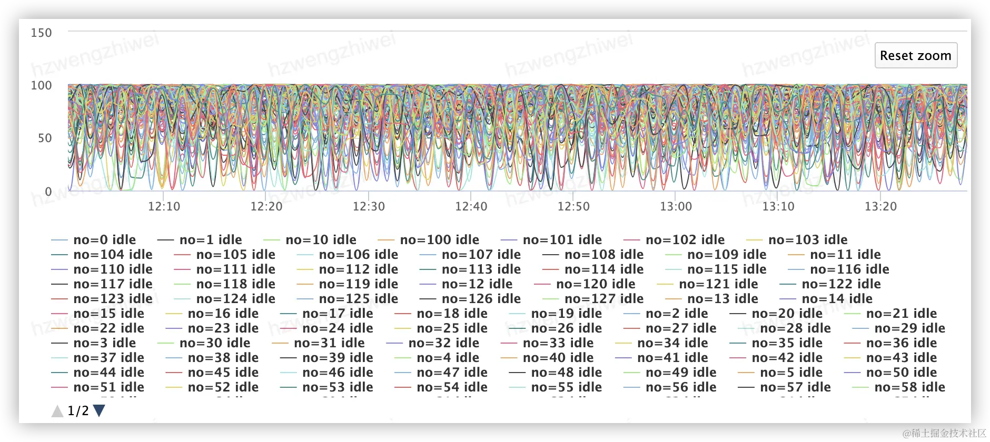This screenshot has height=442, width=990.
Task: Select the "no=19 idle" legend item
Action: coord(555,314)
